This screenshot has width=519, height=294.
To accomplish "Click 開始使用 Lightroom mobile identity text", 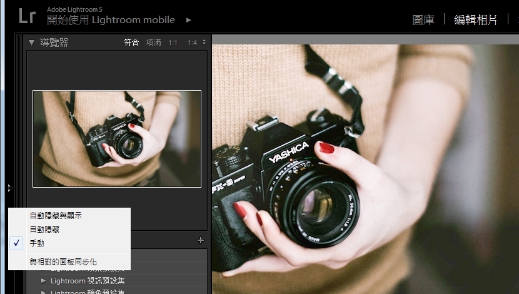I will [x=111, y=20].
